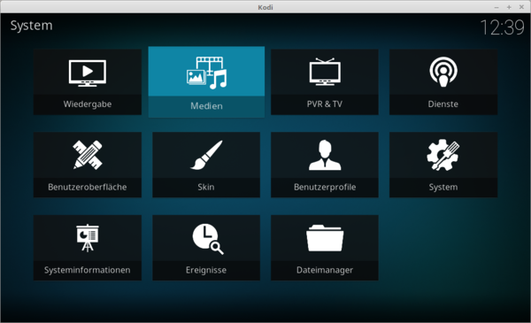Open the Benutzeroberfläche settings tile
Screen dimensions: 531x323
pyautogui.click(x=88, y=165)
